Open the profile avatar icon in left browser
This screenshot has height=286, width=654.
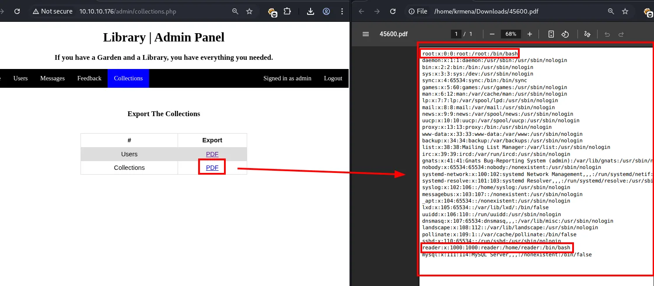(x=326, y=11)
